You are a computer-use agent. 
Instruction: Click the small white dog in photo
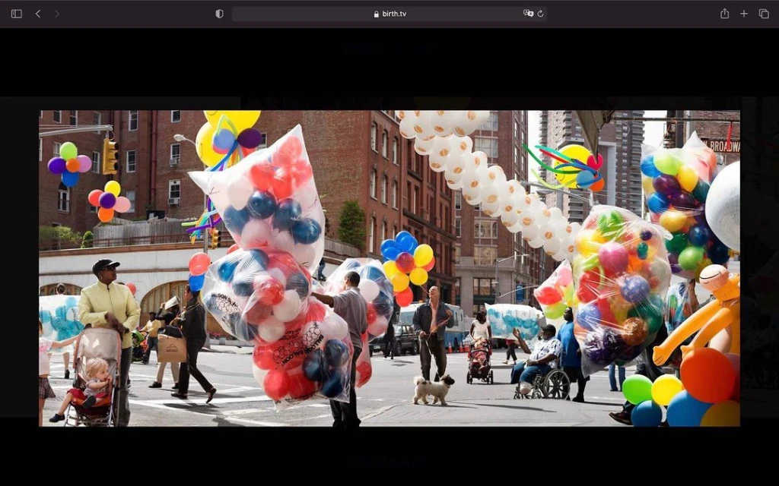(x=433, y=389)
